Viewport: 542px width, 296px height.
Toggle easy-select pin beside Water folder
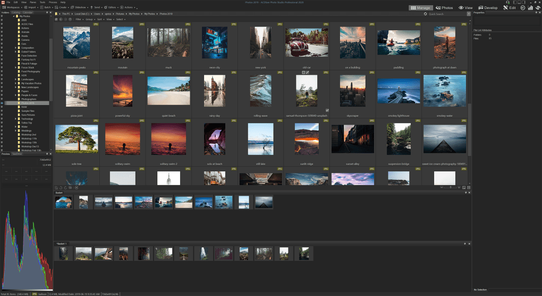click(x=2, y=127)
